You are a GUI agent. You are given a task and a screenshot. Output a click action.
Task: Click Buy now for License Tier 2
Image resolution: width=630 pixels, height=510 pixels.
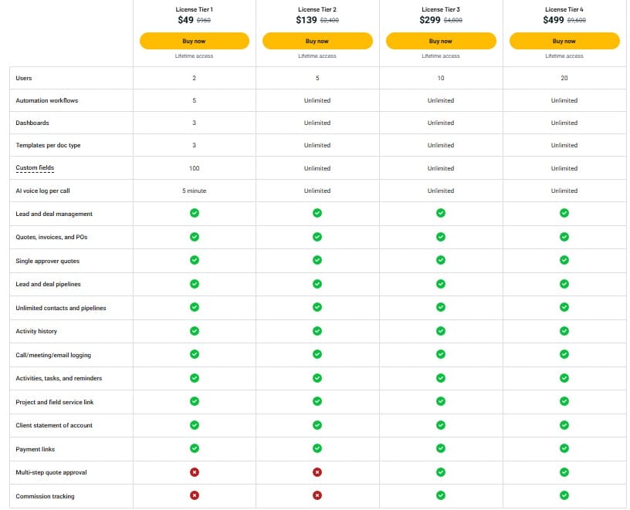point(317,39)
